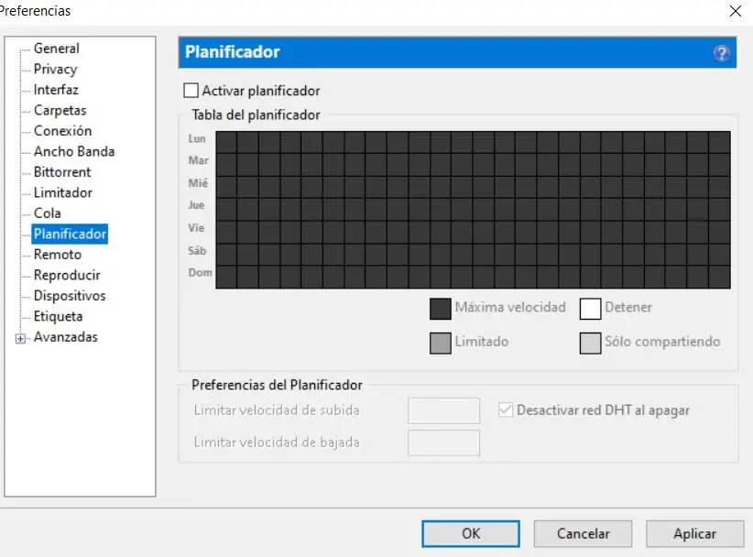The image size is (753, 557).
Task: Enable the Activar planificador checkbox
Action: [x=191, y=91]
